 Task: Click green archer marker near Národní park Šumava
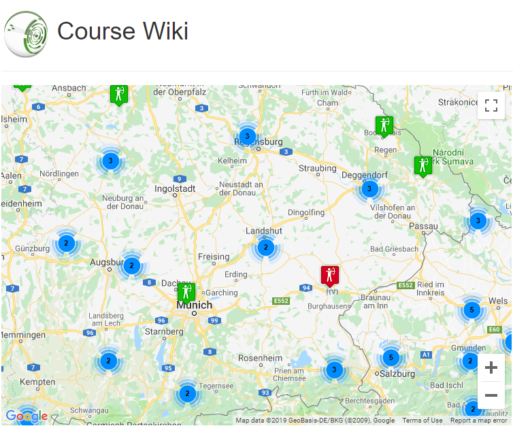(x=423, y=166)
